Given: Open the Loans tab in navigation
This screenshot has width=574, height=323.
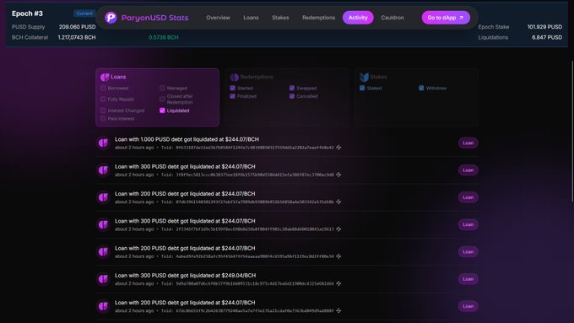Looking at the screenshot, I should tap(252, 18).
